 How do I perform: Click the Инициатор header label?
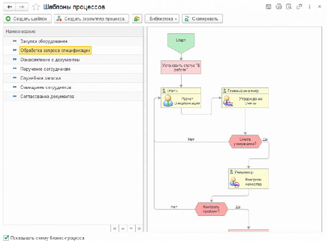pyautogui.click(x=244, y=172)
